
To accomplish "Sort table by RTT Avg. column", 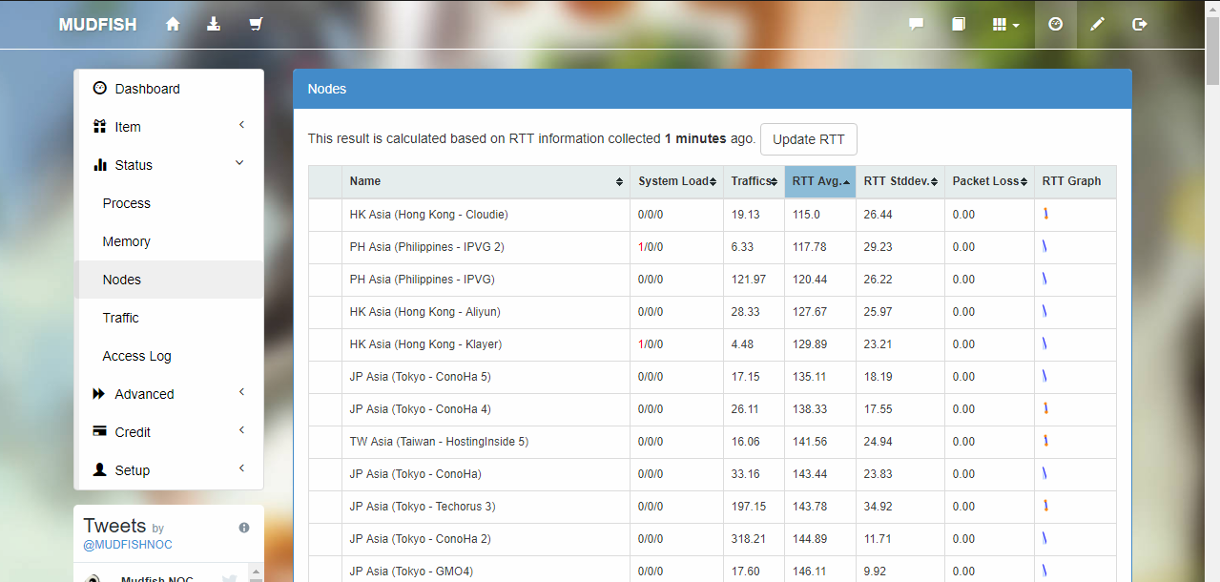I will click(x=820, y=181).
